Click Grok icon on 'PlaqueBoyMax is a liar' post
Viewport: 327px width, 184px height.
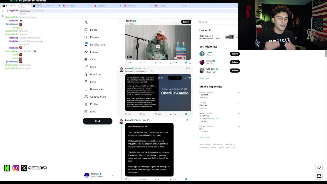[186, 120]
